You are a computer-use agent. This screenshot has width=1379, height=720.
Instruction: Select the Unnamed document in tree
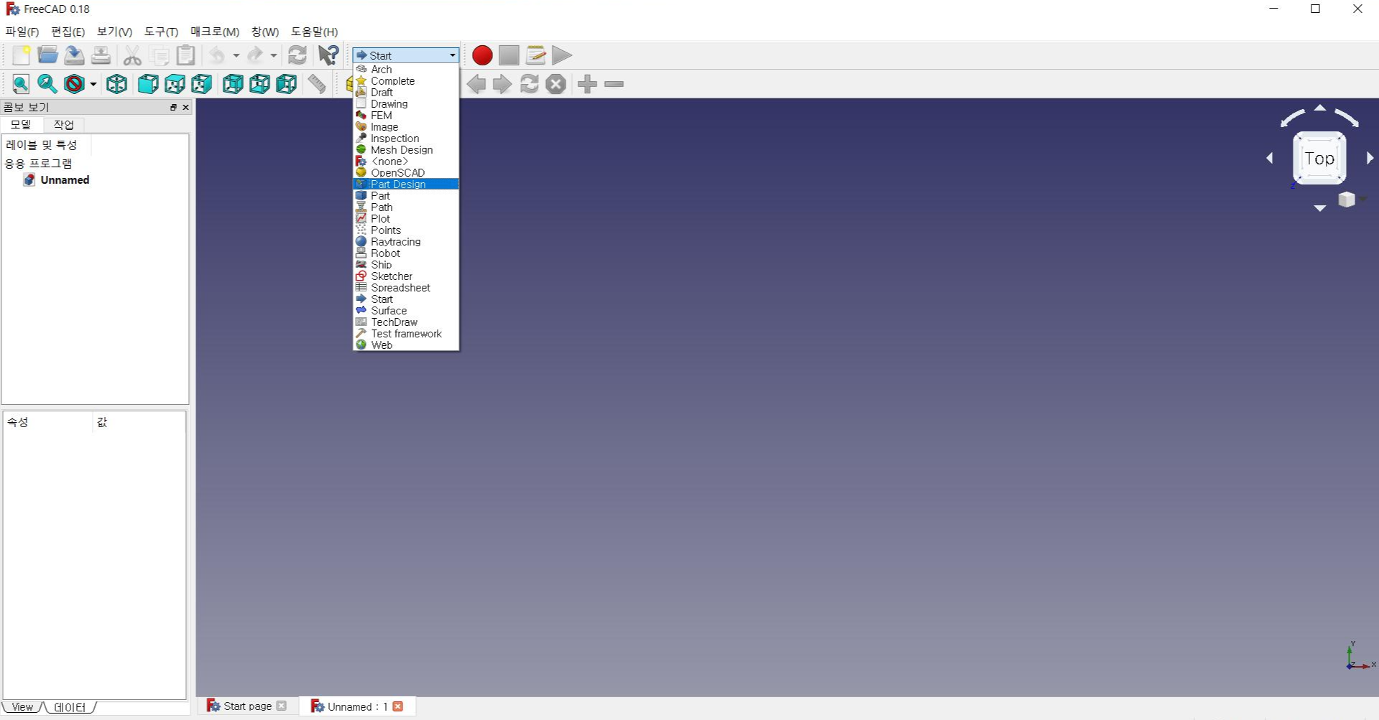56,180
